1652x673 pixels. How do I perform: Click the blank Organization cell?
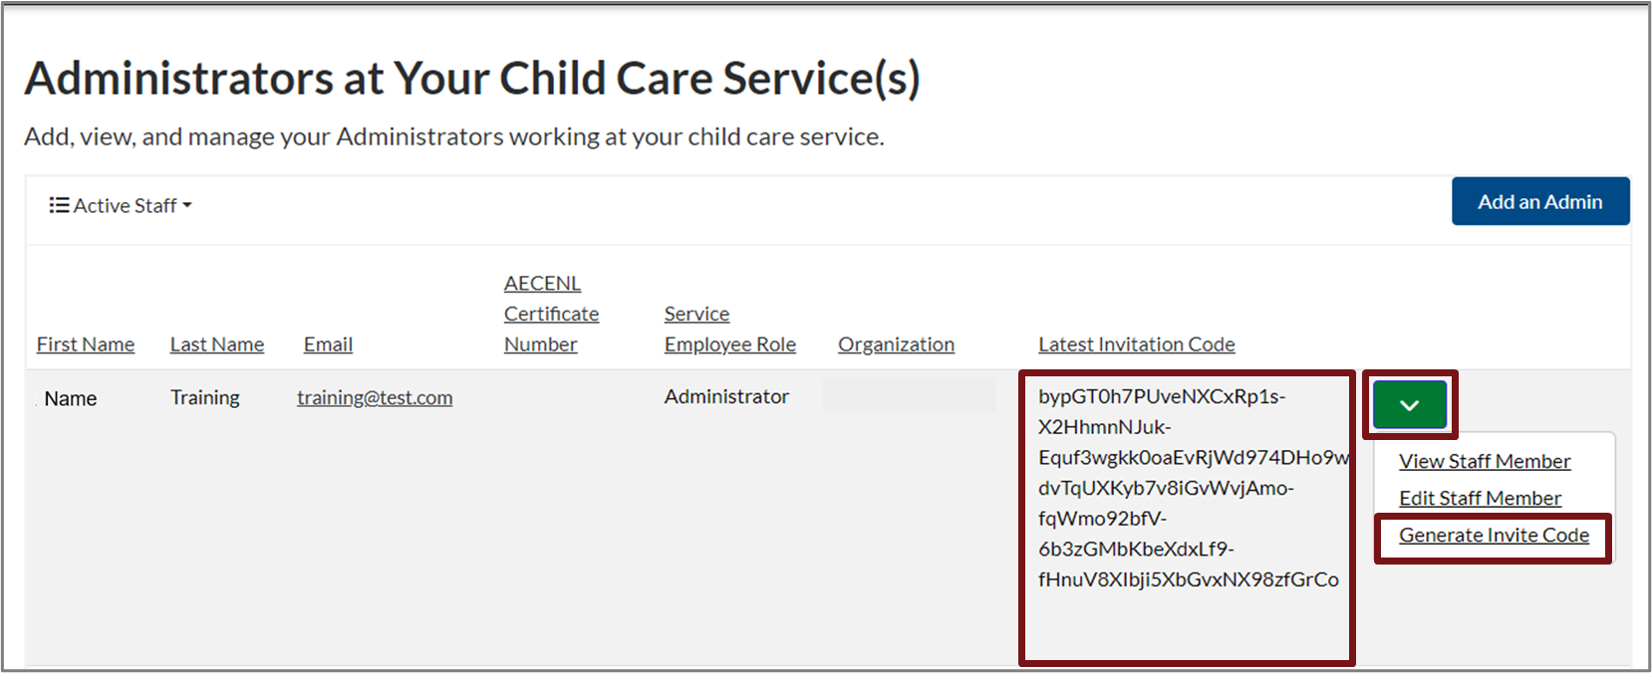point(909,395)
